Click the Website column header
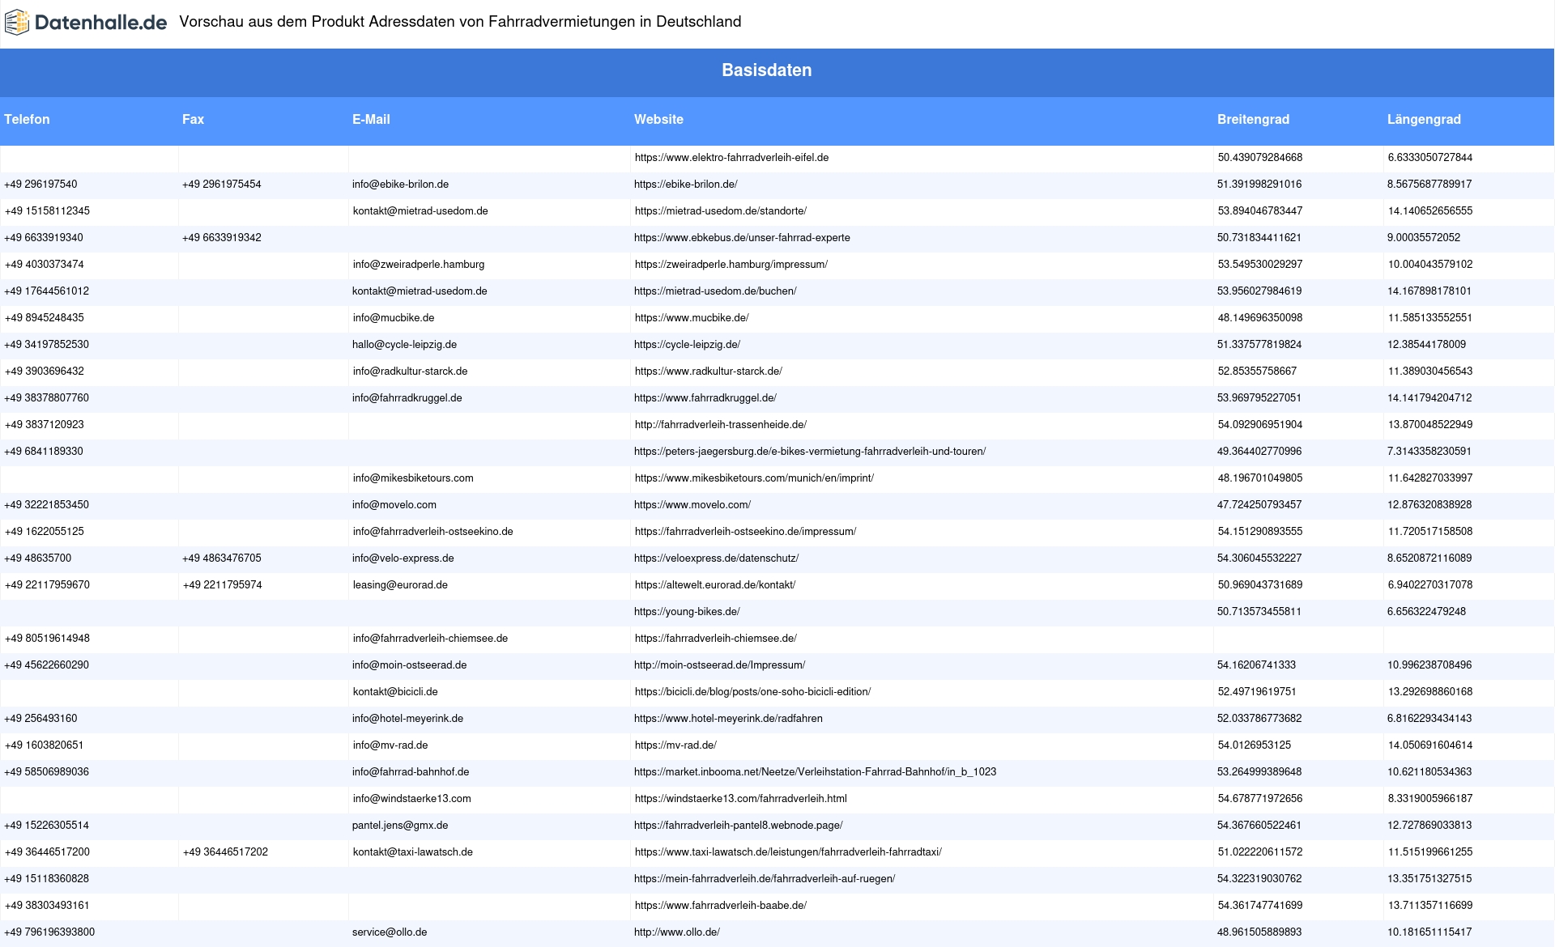The image size is (1555, 947). pyautogui.click(x=658, y=120)
